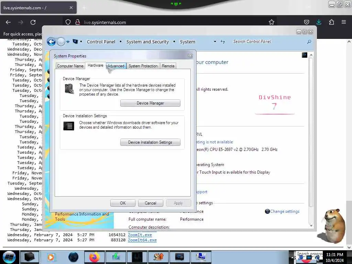The width and height of the screenshot is (352, 264).
Task: Bookmark this page with the star icon
Action: tap(272, 22)
